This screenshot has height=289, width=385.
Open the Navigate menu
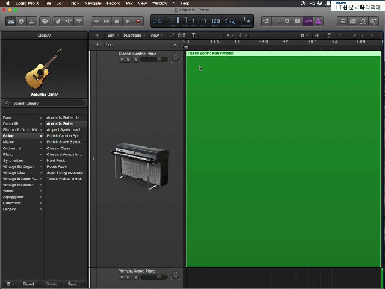tap(93, 3)
